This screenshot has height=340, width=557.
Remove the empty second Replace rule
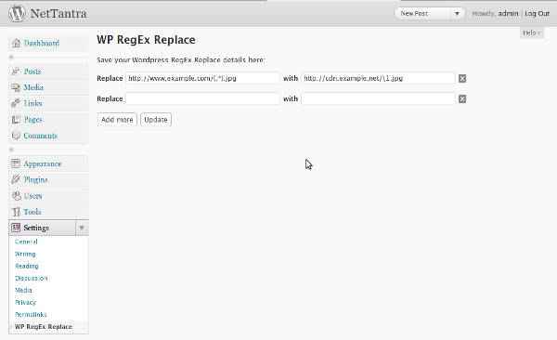pyautogui.click(x=462, y=98)
